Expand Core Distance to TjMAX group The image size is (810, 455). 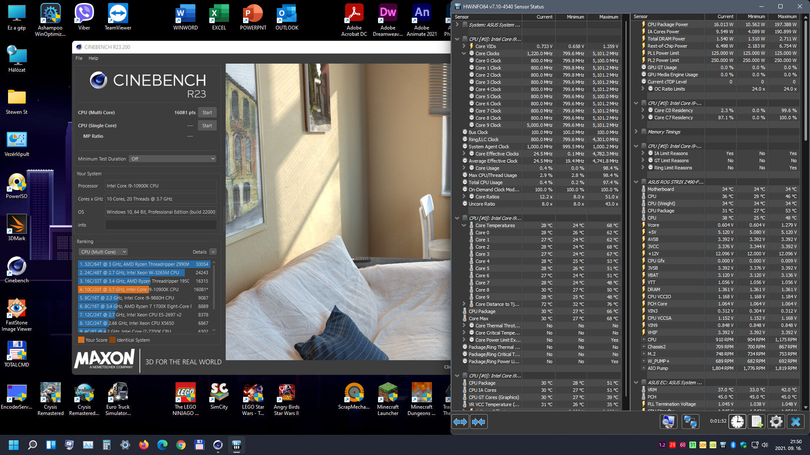tap(464, 304)
